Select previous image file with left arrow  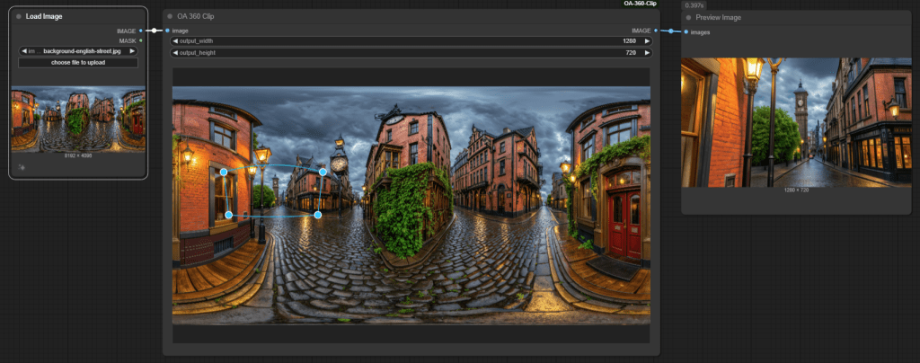click(x=23, y=51)
